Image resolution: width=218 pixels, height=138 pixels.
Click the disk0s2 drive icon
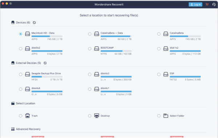(28, 48)
